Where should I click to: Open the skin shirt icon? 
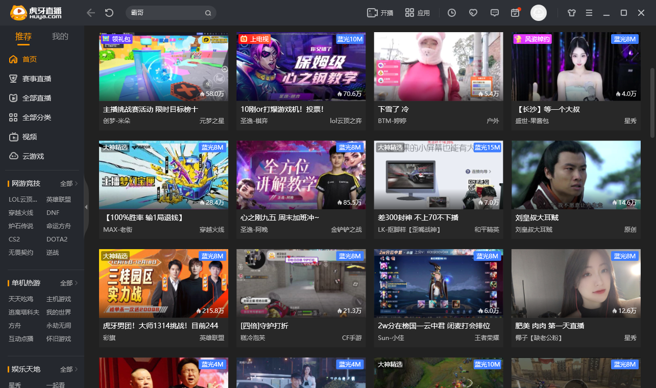pyautogui.click(x=571, y=13)
